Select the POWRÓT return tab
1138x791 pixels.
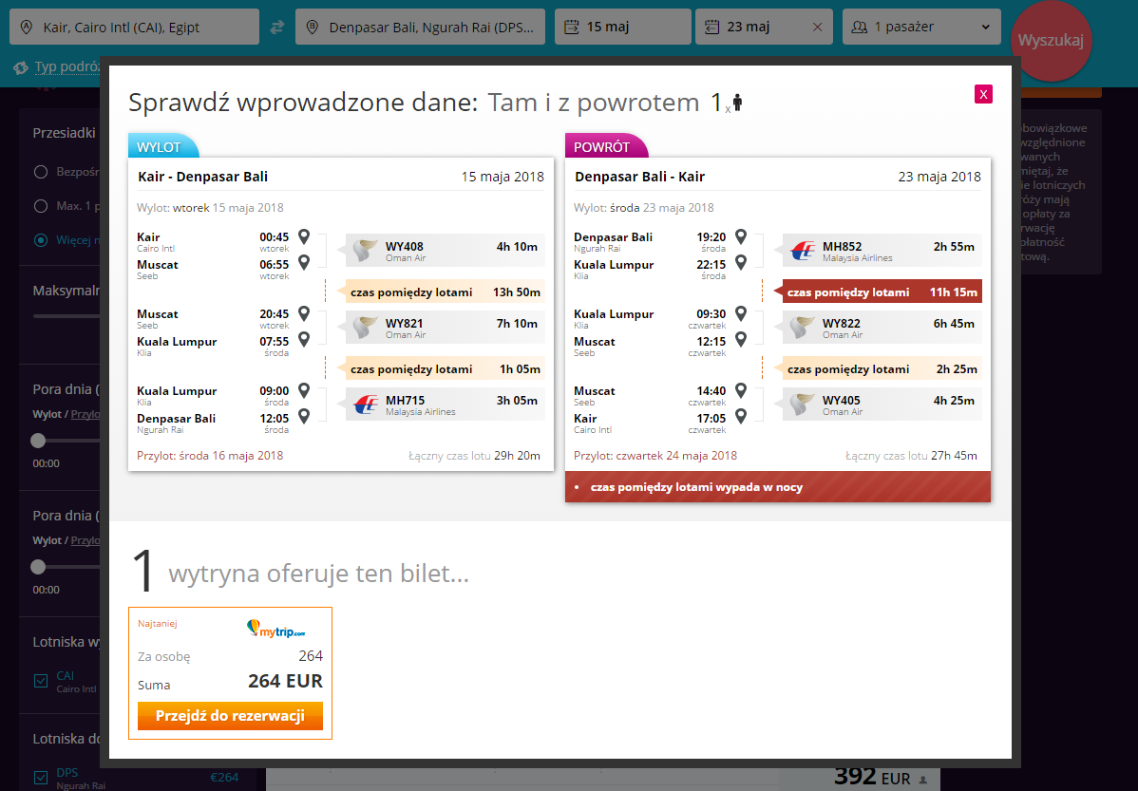(x=605, y=146)
